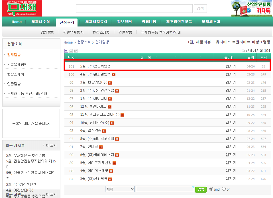Click the 조회 column header
The height and width of the screenshot is (198, 273).
coord(263,58)
